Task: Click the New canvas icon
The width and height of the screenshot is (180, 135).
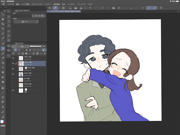Action: pyautogui.click(x=70, y=8)
